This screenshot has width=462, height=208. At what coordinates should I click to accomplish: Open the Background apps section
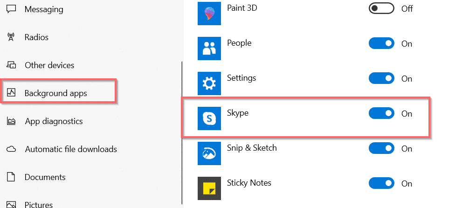pos(55,93)
